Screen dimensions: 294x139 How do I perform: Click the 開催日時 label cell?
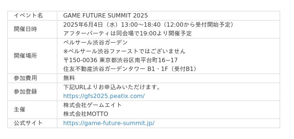click(32, 29)
